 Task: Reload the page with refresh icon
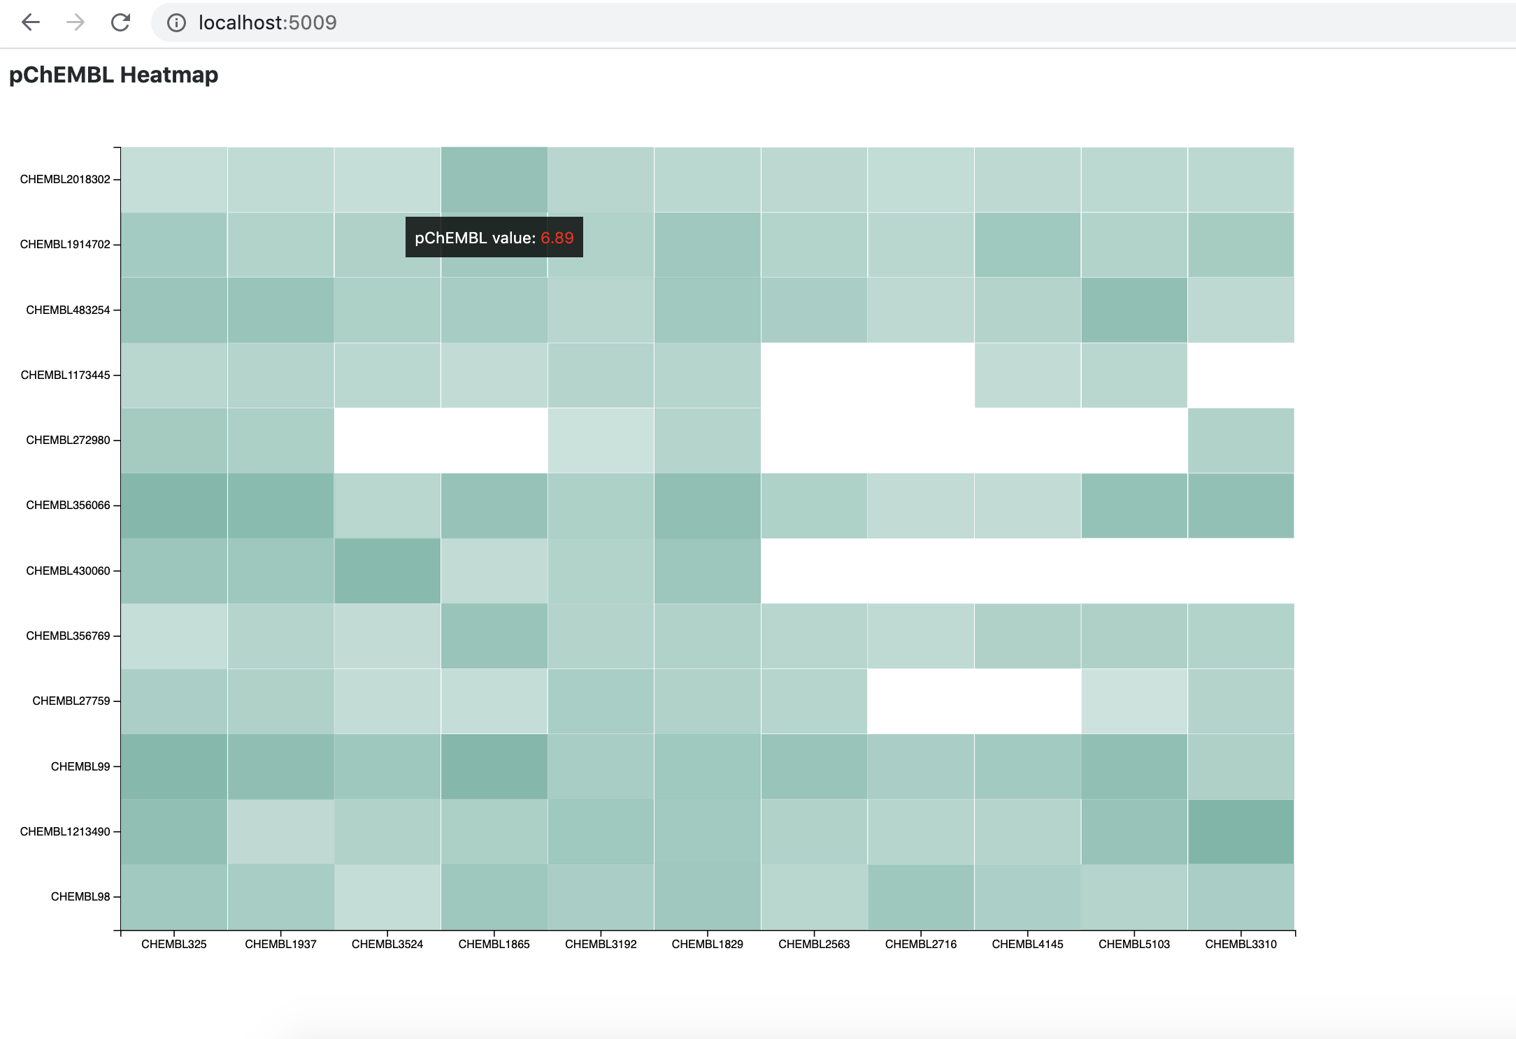click(120, 22)
